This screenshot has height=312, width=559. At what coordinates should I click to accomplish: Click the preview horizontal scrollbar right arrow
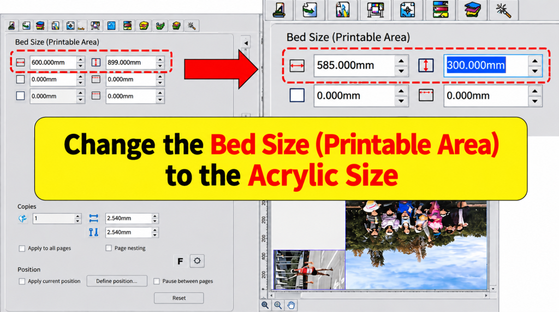pyautogui.click(x=486, y=296)
